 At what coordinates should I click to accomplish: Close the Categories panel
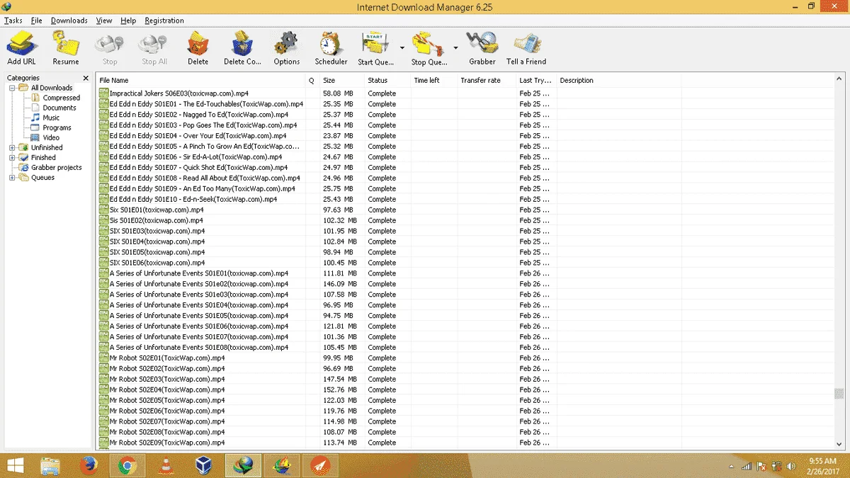pos(86,78)
